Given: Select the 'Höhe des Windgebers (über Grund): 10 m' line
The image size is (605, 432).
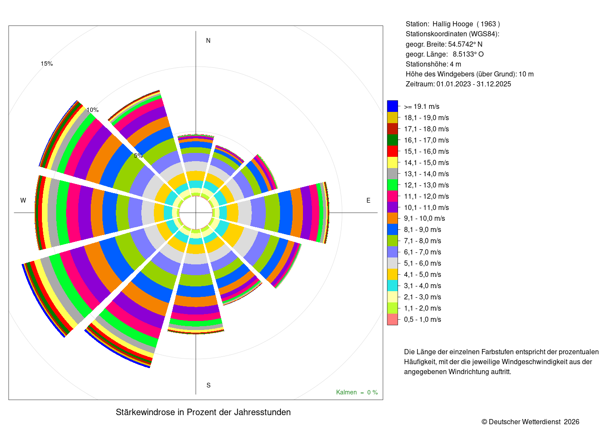Looking at the screenshot, I should 470,74.
